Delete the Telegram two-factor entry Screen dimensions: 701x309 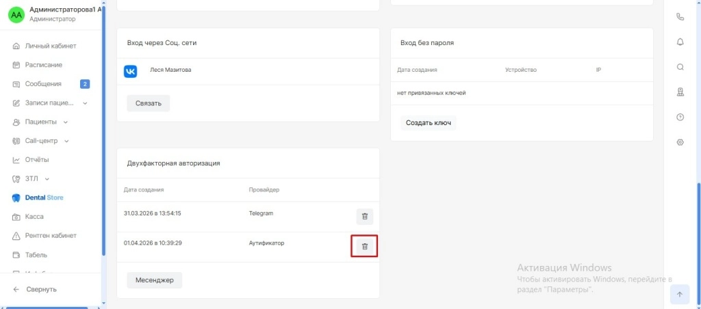(x=365, y=217)
